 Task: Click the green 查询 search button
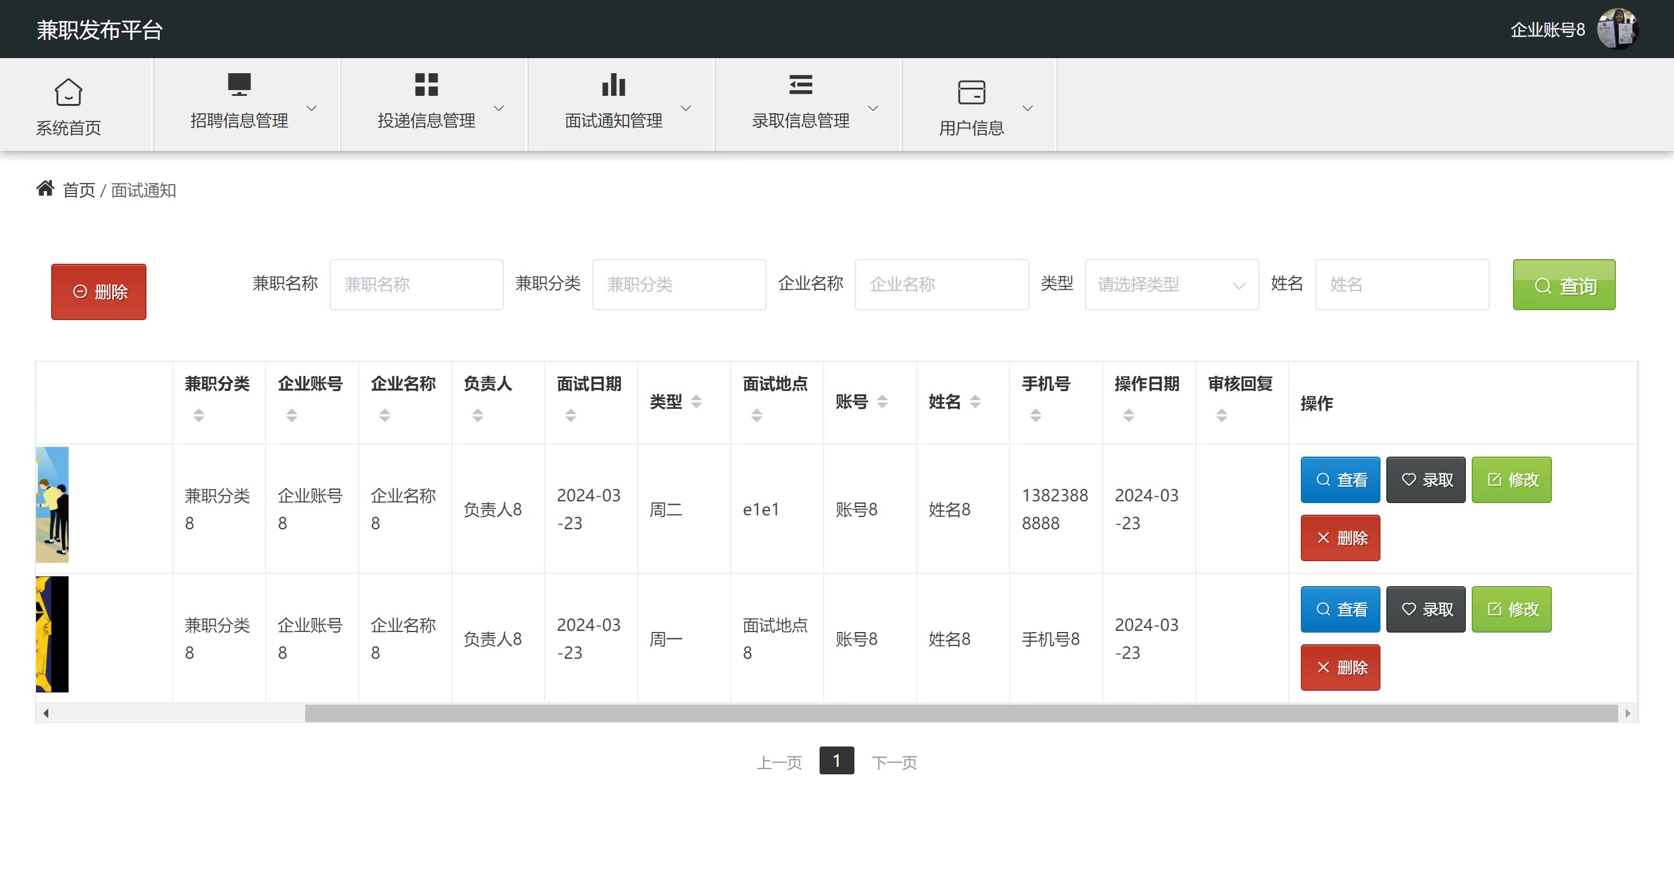[x=1564, y=285]
